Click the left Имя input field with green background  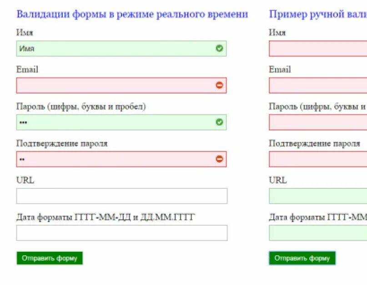tap(121, 49)
